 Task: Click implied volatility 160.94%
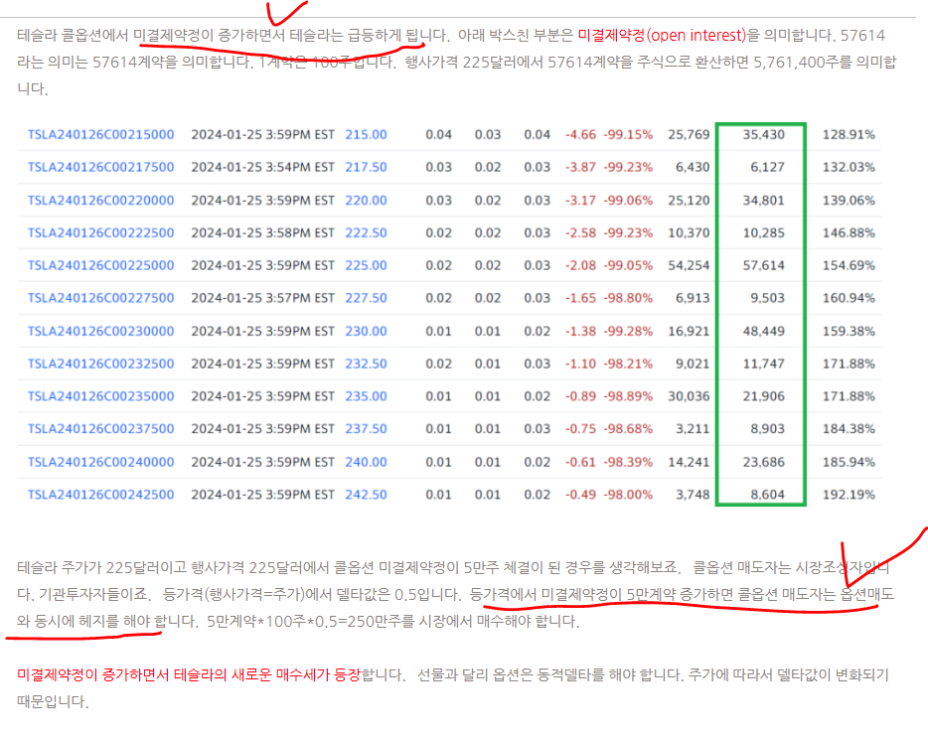pyautogui.click(x=849, y=298)
